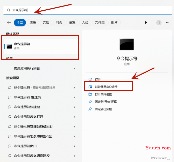Image resolution: width=174 pixels, height=162 pixels.
Task: Select the 全部 filter tab
Action: (x=20, y=23)
